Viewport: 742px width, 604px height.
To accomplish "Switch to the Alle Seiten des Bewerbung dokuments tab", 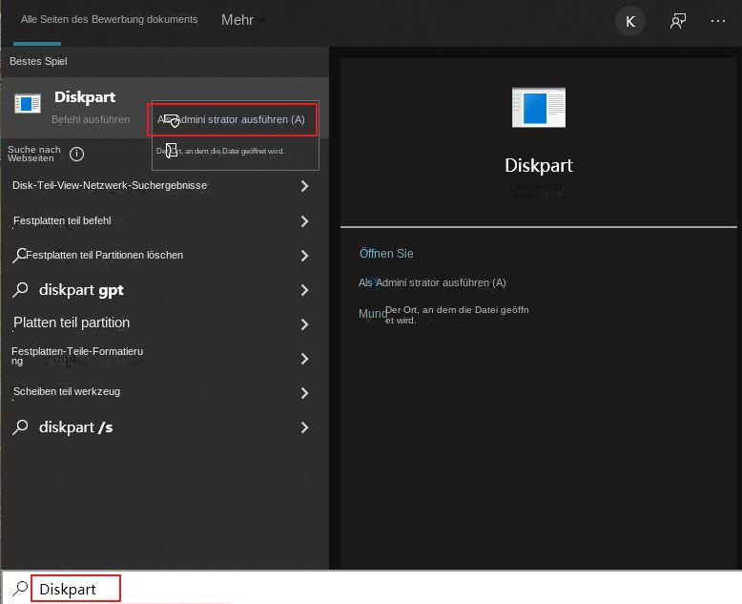I will [x=109, y=20].
